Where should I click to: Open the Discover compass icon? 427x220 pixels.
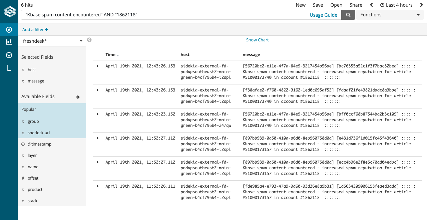point(9,30)
